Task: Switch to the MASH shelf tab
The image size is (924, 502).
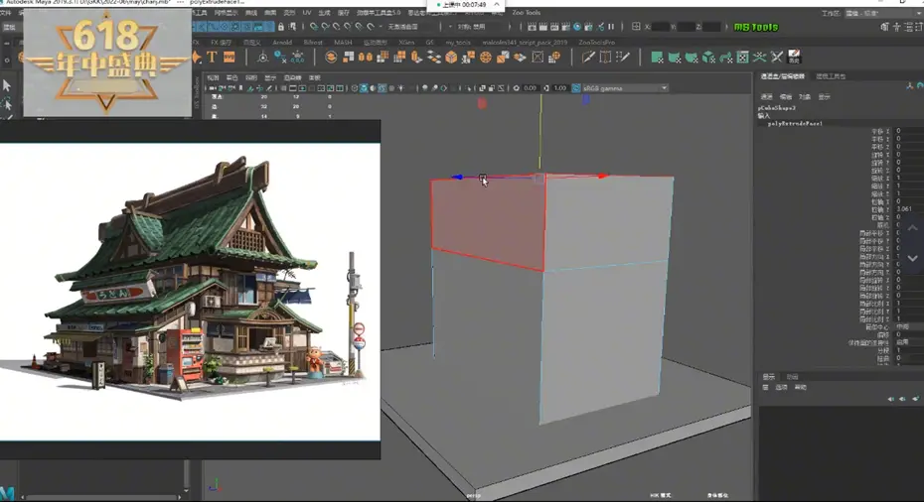Action: coord(343,43)
